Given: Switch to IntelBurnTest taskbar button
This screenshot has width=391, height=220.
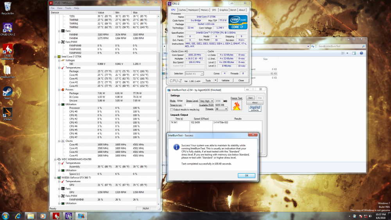Looking at the screenshot, I should (81, 216).
